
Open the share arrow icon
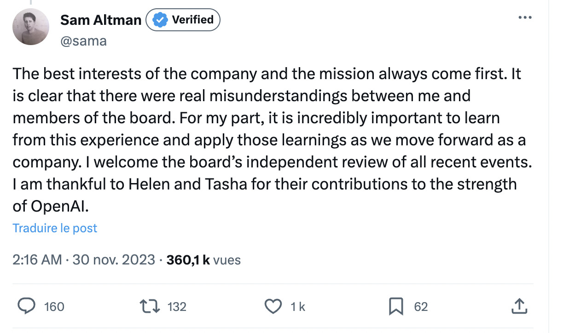(518, 306)
